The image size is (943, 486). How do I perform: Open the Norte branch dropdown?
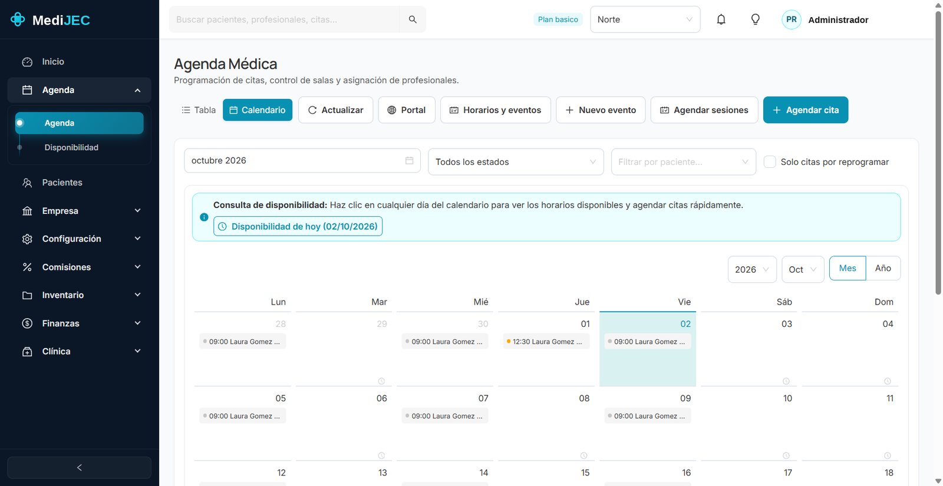point(645,19)
